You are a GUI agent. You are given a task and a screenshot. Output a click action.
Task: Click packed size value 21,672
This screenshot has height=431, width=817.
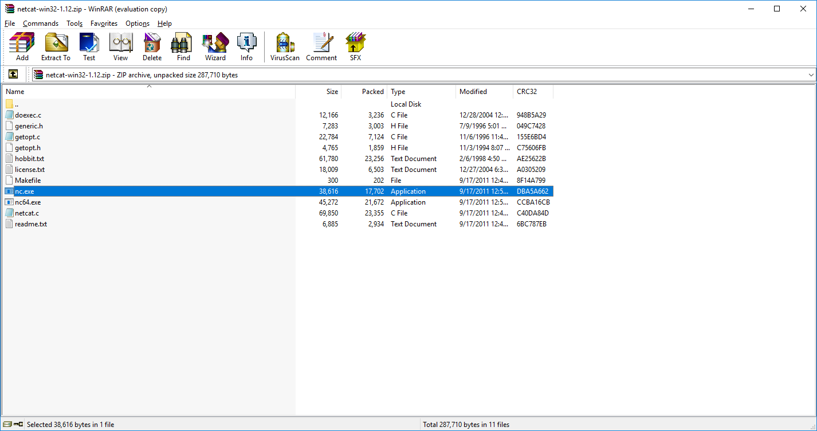tap(373, 202)
